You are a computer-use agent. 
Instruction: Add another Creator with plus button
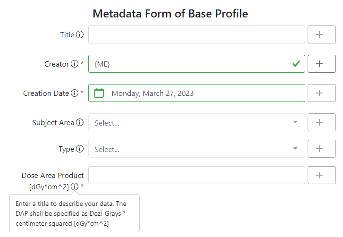tap(322, 64)
